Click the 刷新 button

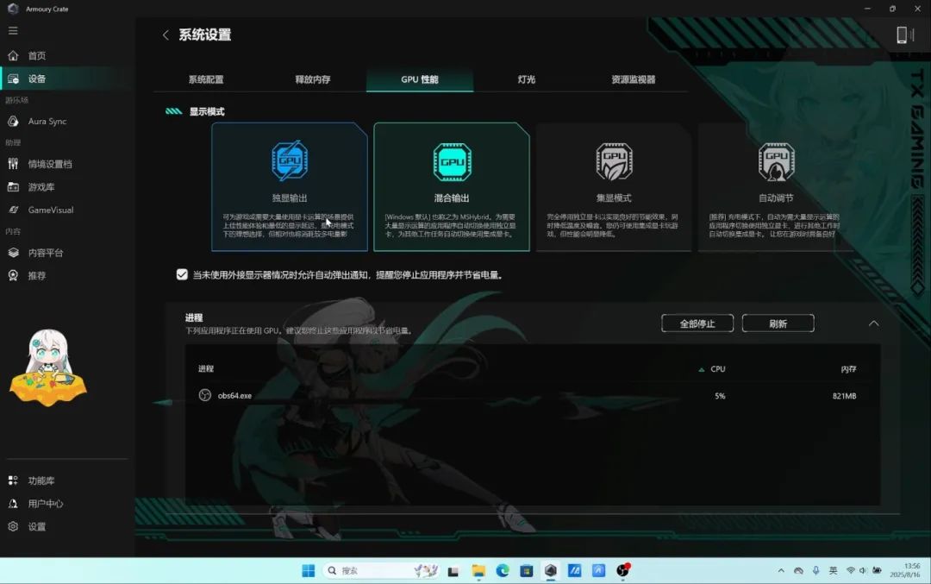[778, 323]
